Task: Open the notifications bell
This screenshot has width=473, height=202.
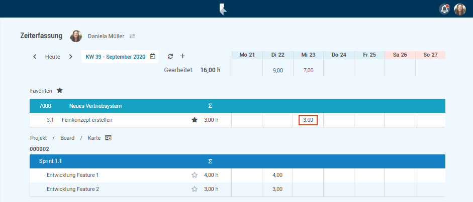Action: coord(444,9)
